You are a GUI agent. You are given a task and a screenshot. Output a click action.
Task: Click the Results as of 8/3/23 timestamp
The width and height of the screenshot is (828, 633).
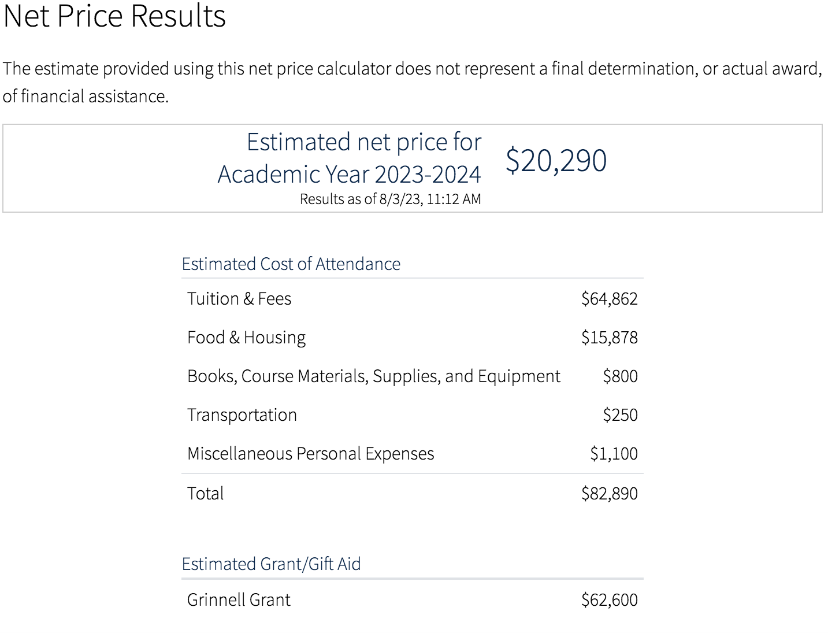point(390,199)
